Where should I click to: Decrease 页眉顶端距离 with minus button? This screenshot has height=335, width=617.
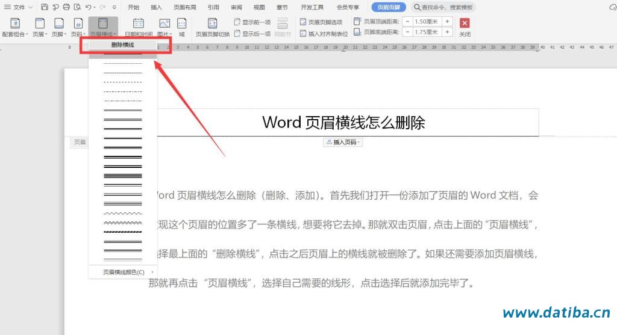pos(407,22)
